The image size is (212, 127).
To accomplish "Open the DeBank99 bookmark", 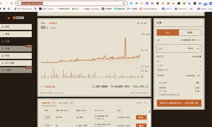I will click(149, 9).
